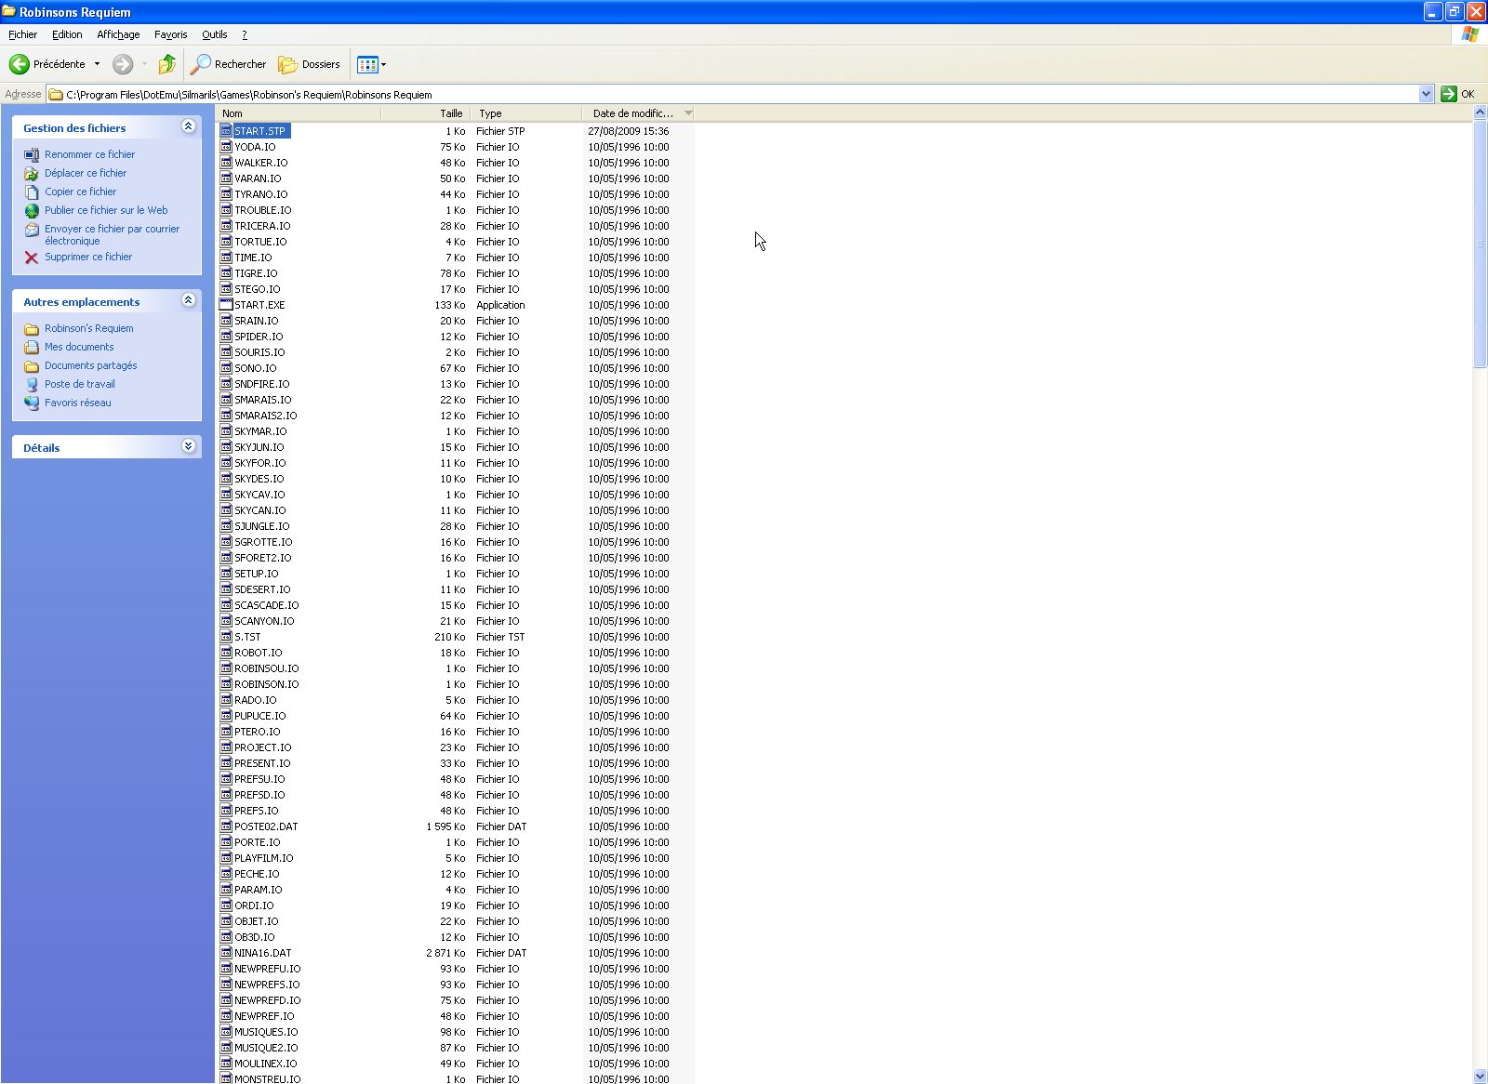The height and width of the screenshot is (1084, 1488).
Task: Select the file PLAYFILM.IO
Action: [x=263, y=858]
